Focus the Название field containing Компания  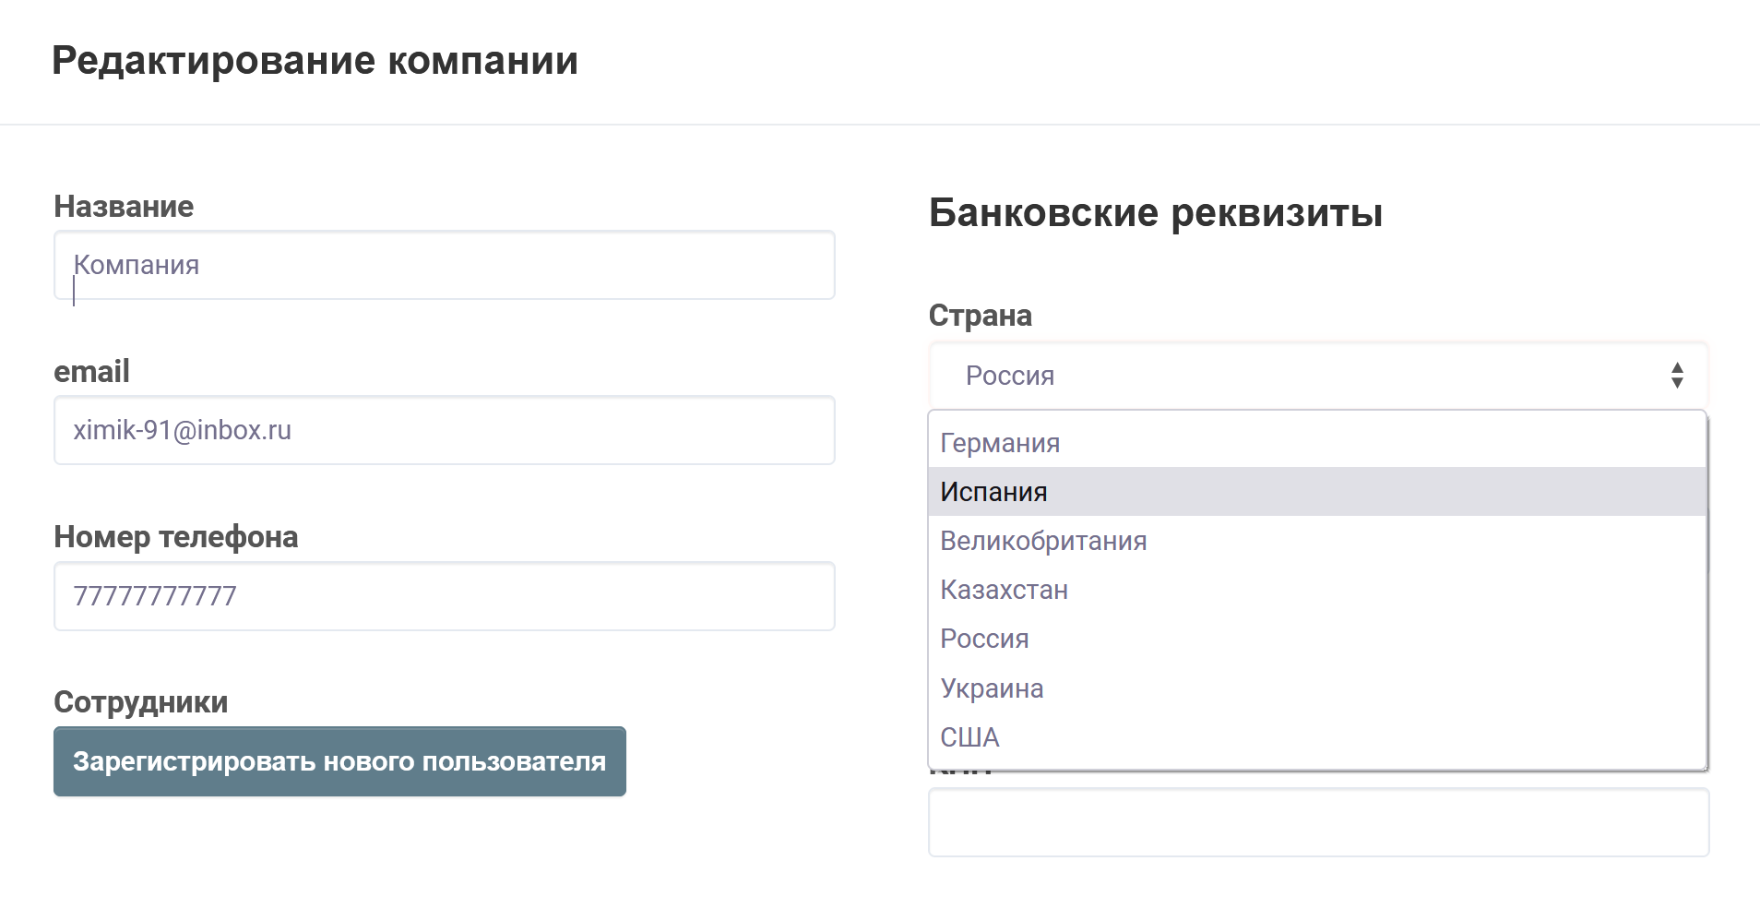point(444,266)
